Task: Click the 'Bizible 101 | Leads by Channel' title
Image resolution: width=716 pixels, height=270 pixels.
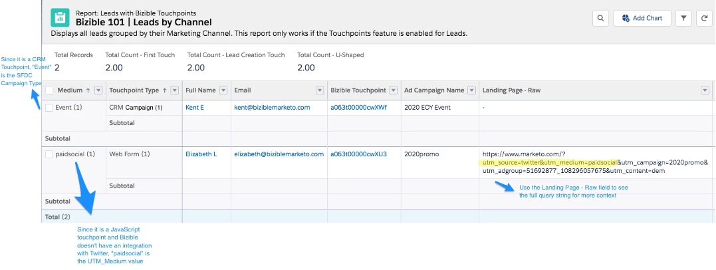Action: pos(144,22)
